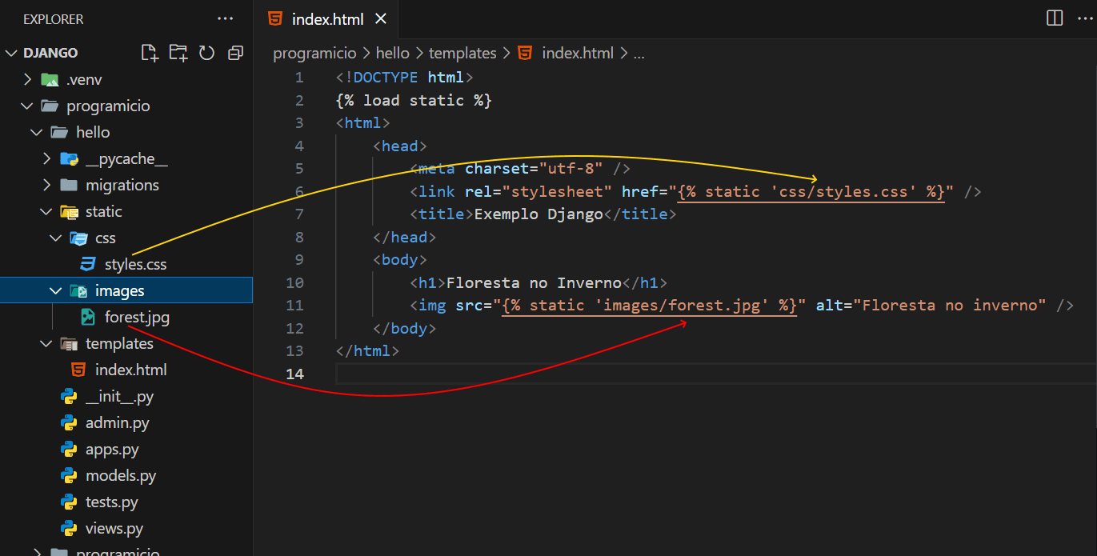This screenshot has height=556, width=1097.
Task: Click the .venv folder icon
Action: coord(50,79)
